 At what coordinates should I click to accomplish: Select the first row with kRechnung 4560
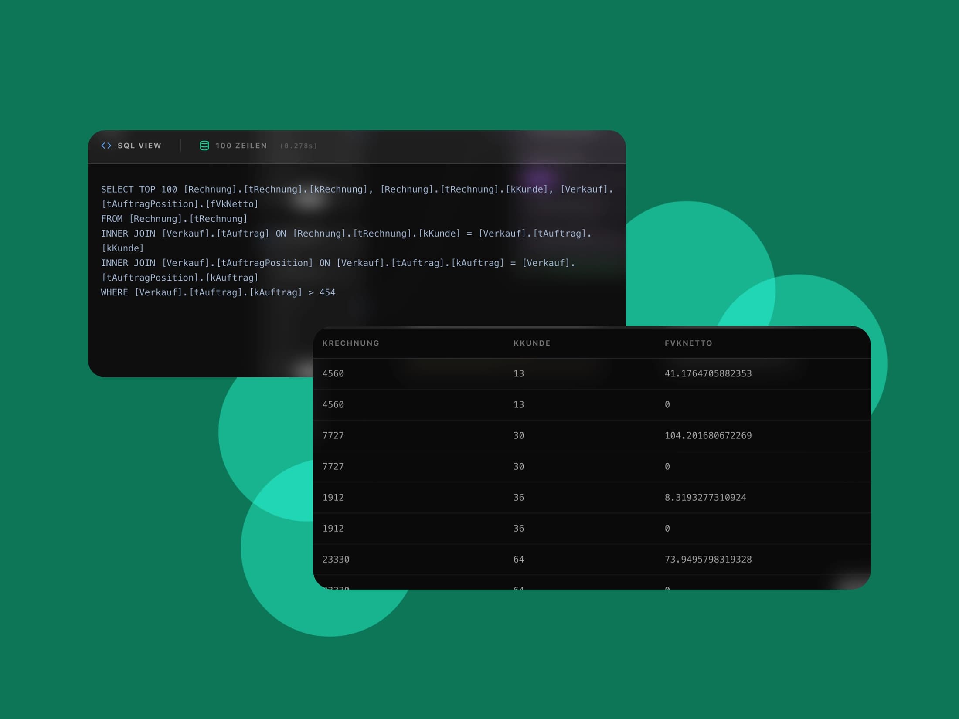(x=333, y=373)
